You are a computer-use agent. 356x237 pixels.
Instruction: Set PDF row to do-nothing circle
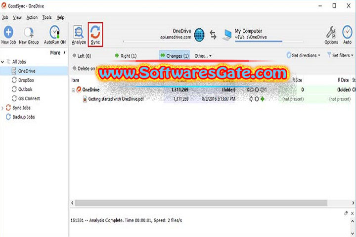coord(257,99)
